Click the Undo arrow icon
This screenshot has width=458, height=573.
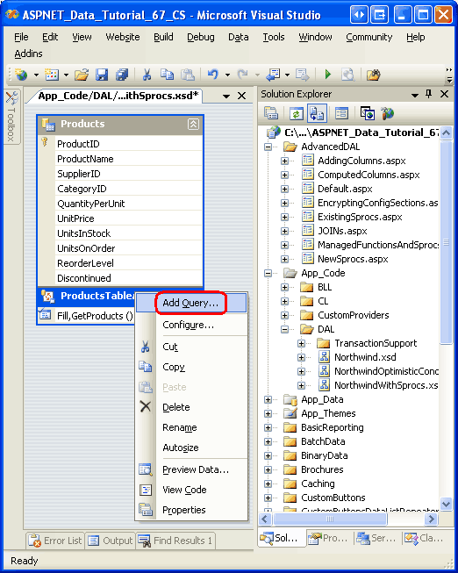click(212, 75)
